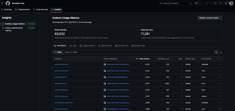This screenshot has width=235, height=111.
Task: Select the Insights nav tab
Action: click(56, 10)
